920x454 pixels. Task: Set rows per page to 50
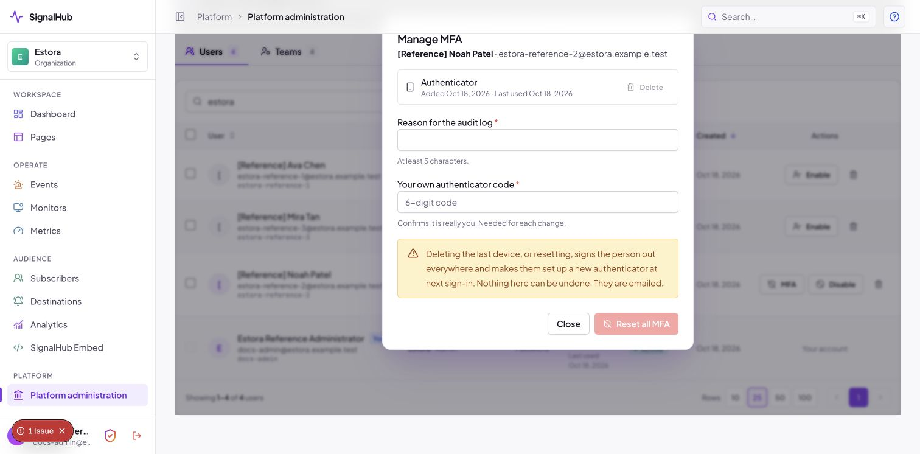780,397
